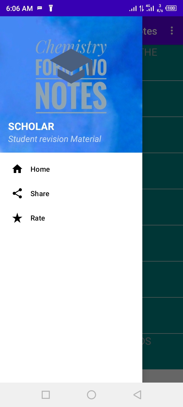The height and width of the screenshot is (407, 183).
Task: Tap the Student revision Material subtitle
Action: click(x=55, y=139)
